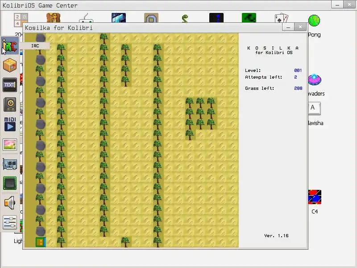Close the Kosilka for Kolibri window
Screen dimensions: 357x268
[x=300, y=27]
